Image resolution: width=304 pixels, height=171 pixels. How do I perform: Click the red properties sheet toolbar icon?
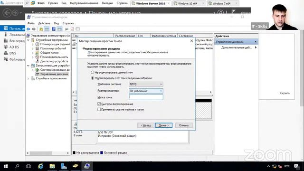coord(72,29)
